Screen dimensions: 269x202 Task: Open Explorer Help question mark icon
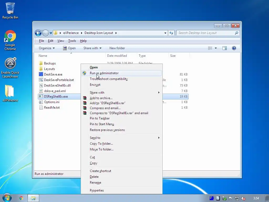(x=234, y=48)
